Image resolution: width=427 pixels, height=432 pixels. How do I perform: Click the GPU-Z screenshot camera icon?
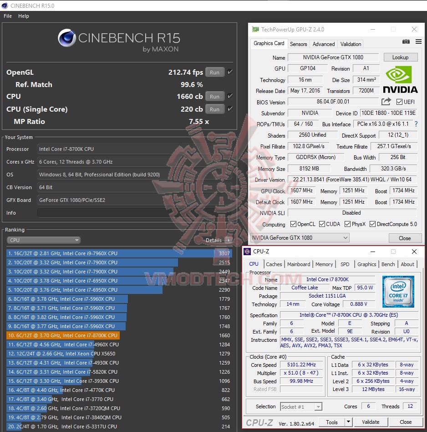pos(406,41)
